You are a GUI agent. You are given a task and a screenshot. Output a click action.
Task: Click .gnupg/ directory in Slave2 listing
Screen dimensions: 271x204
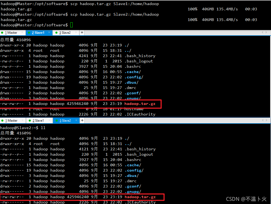click(x=133, y=192)
